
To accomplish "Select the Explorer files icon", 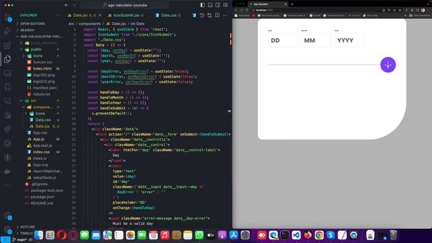I will [7, 59].
